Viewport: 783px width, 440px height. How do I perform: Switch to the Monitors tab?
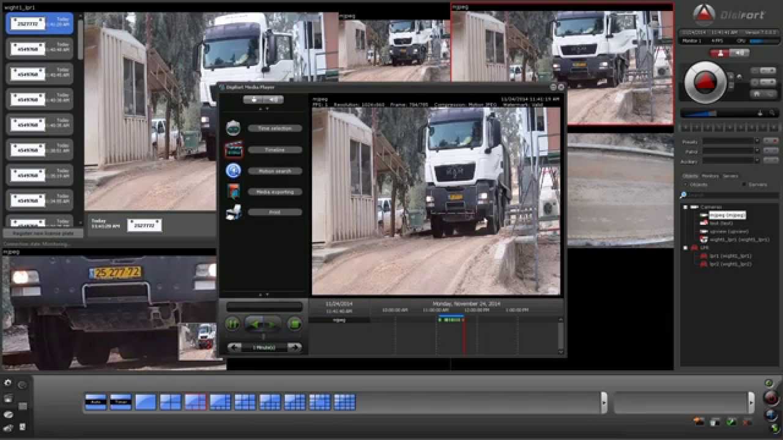click(710, 176)
